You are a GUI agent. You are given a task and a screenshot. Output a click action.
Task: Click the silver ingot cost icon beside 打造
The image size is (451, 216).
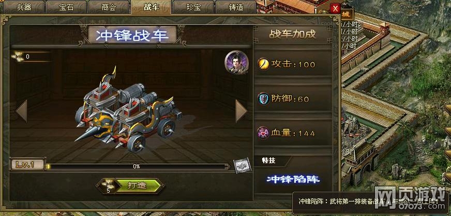click(109, 184)
